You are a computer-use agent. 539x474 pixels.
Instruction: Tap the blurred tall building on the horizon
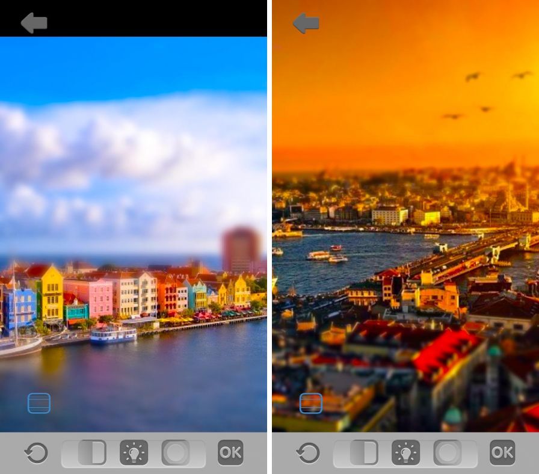tap(241, 247)
